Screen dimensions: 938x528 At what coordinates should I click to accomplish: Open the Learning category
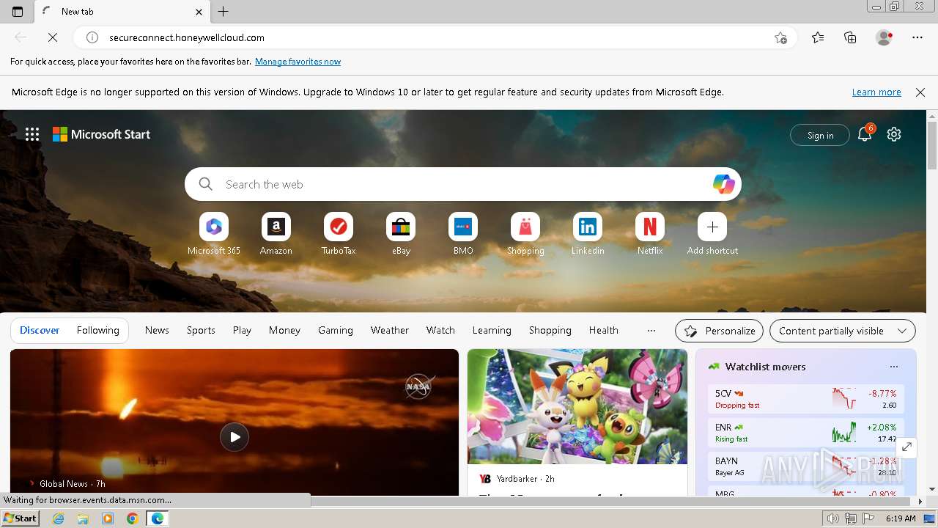tap(492, 331)
